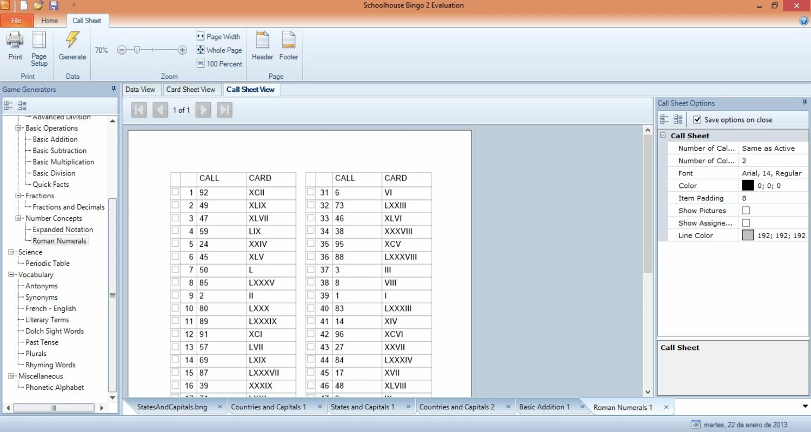Viewport: 811px width, 432px height.
Task: Click the call sheet vertical scrollbar down arrow
Action: tap(648, 392)
